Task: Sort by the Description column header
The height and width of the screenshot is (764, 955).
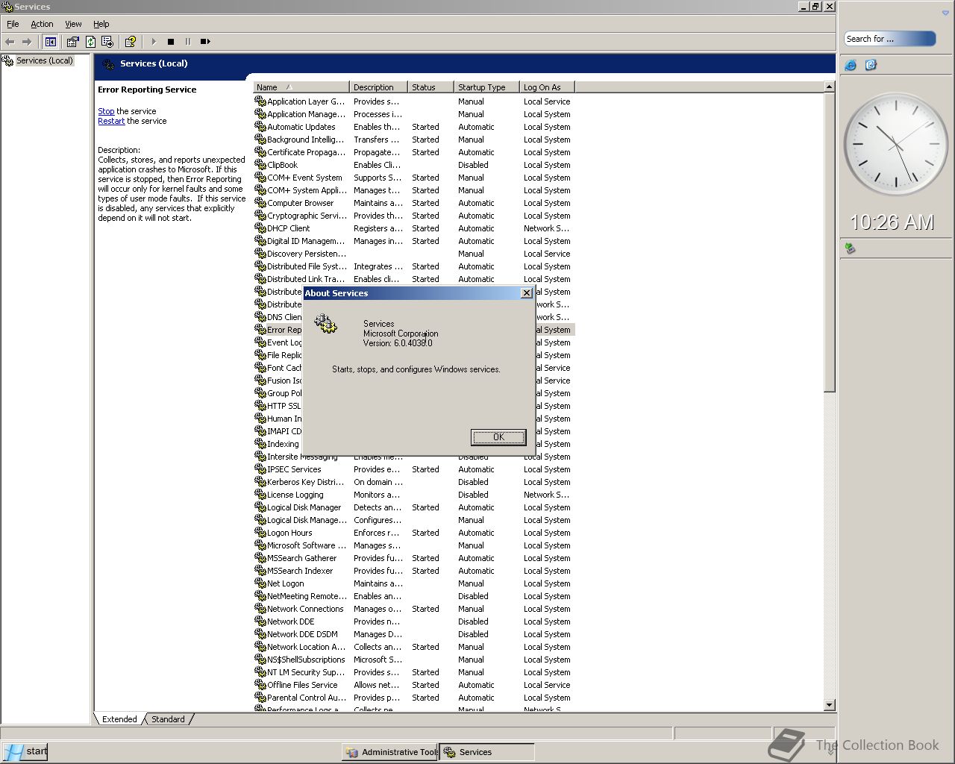Action: coord(378,87)
